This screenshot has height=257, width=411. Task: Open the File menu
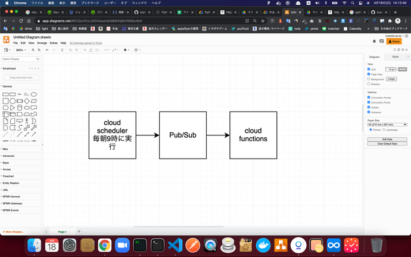click(15, 43)
